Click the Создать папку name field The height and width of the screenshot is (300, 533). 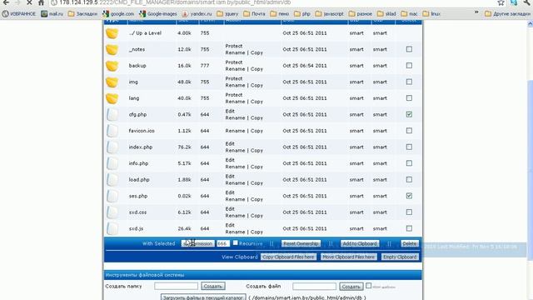(x=176, y=286)
